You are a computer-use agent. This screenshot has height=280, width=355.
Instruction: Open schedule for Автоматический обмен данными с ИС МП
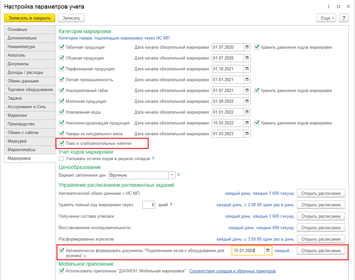pyautogui.click(x=321, y=193)
